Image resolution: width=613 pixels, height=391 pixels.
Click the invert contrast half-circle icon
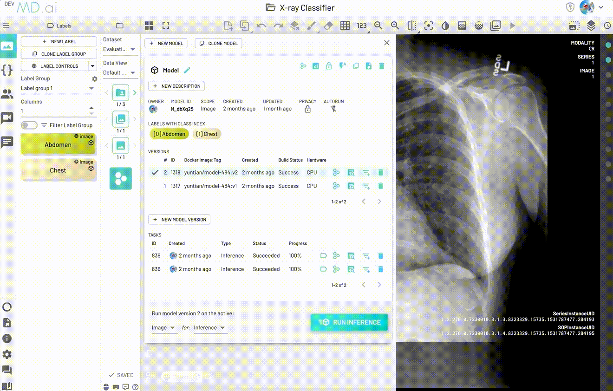coord(445,26)
